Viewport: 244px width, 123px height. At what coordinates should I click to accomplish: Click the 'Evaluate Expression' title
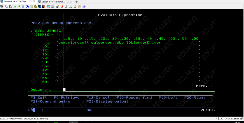120,15
